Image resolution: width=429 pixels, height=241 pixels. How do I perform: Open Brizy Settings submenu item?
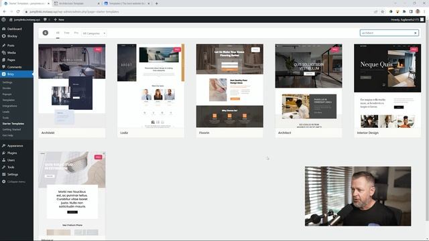pos(7,82)
